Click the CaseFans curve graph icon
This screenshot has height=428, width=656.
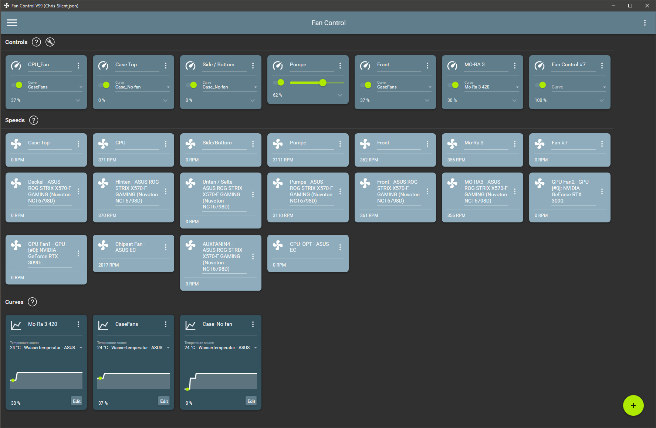103,325
